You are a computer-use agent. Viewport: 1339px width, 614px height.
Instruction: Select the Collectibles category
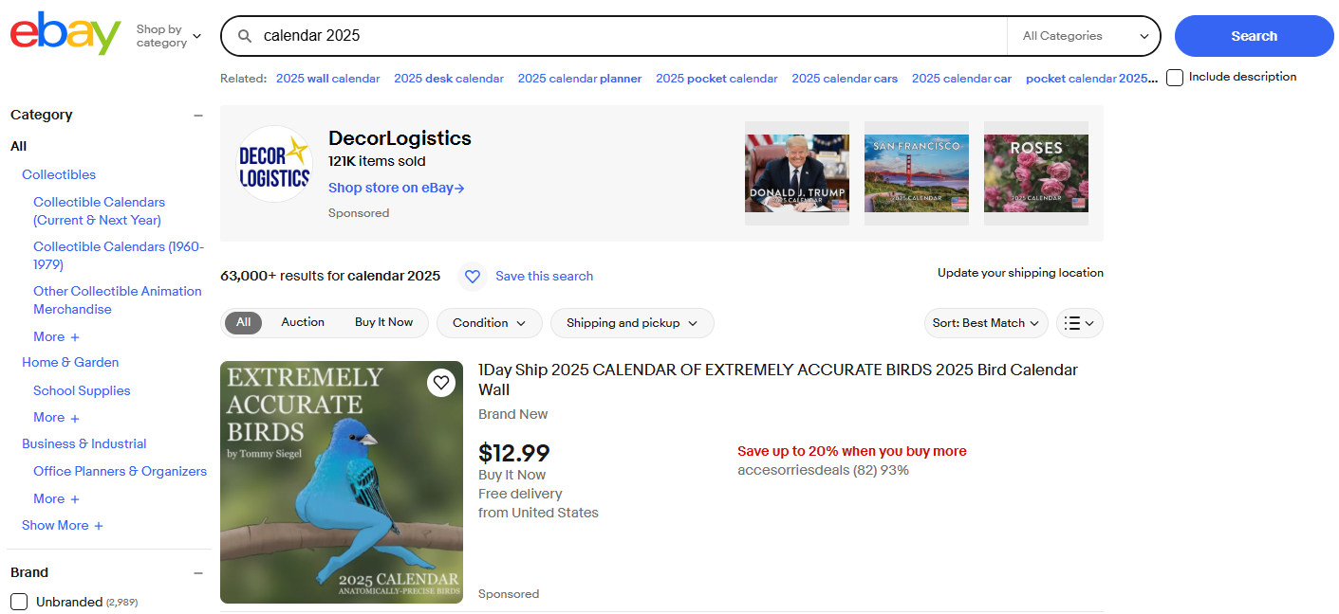59,174
